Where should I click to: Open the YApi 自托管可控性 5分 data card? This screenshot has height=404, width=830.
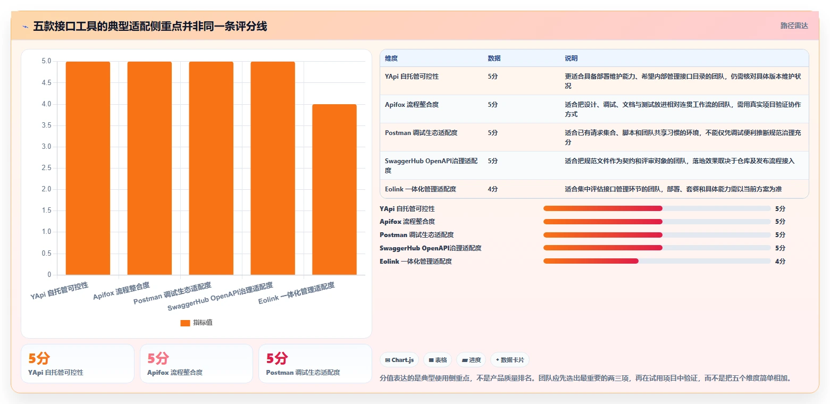[78, 364]
